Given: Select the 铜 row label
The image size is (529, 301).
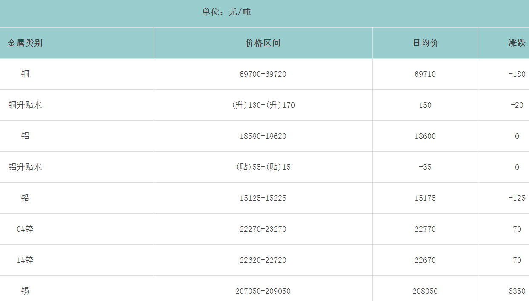Looking at the screenshot, I should click(x=25, y=74).
